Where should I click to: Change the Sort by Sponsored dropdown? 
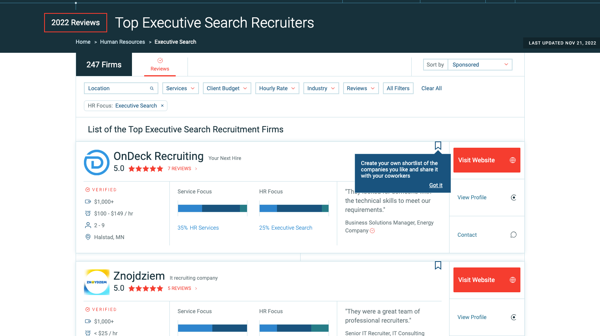coord(480,64)
